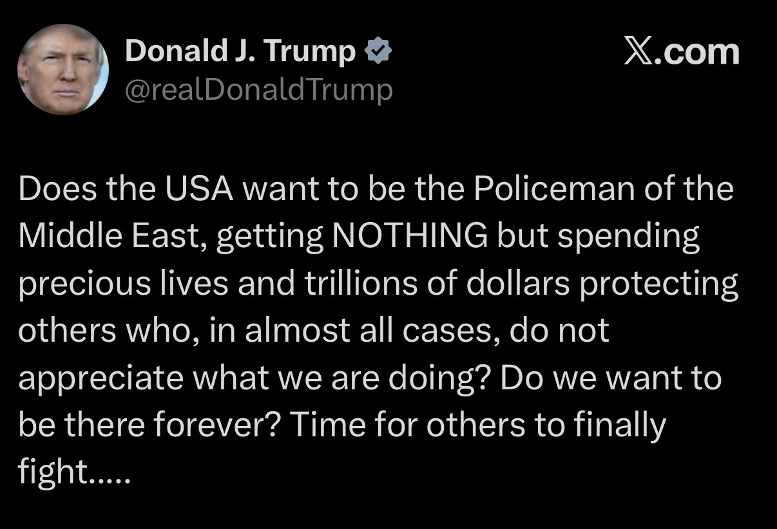Click the word "forever?" in the post
The image size is (777, 529).
click(216, 425)
